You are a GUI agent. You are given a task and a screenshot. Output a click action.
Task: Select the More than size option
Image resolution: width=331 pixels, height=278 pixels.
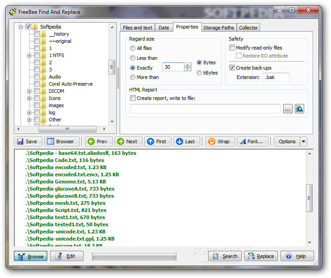[x=133, y=77]
